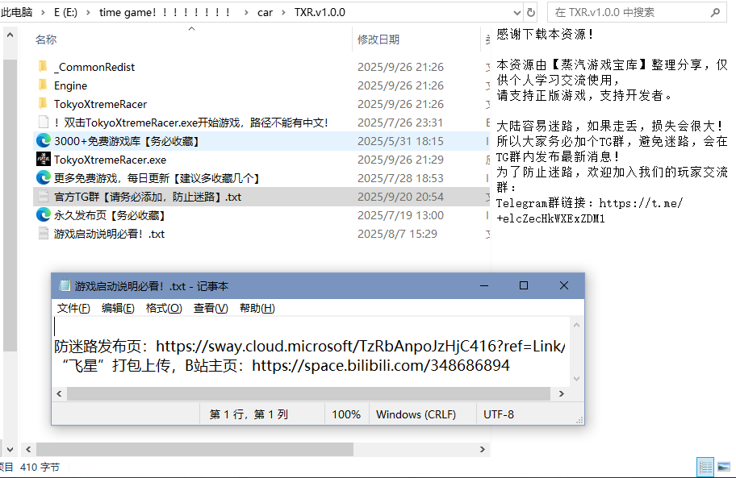Open the 文件(F) menu in Notepad
Screen dimensions: 736x478
click(x=73, y=308)
